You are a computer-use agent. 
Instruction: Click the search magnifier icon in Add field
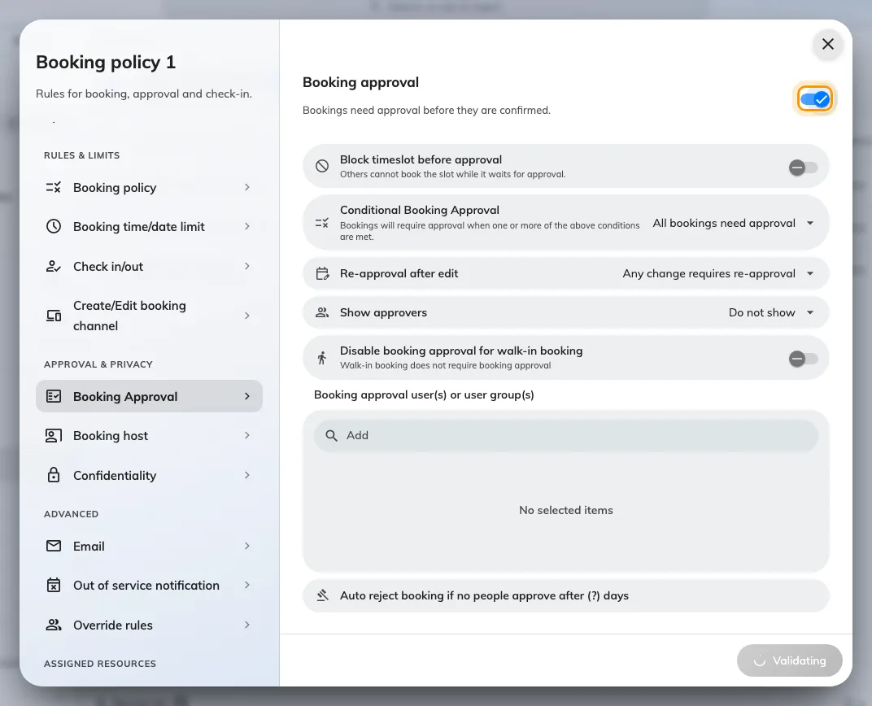pos(331,435)
